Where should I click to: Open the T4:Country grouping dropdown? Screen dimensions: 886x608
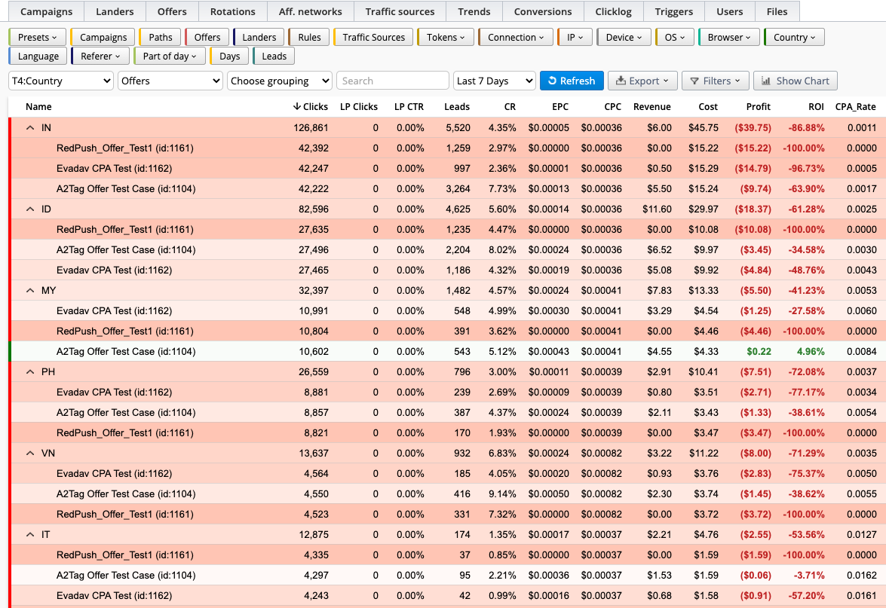pyautogui.click(x=61, y=81)
